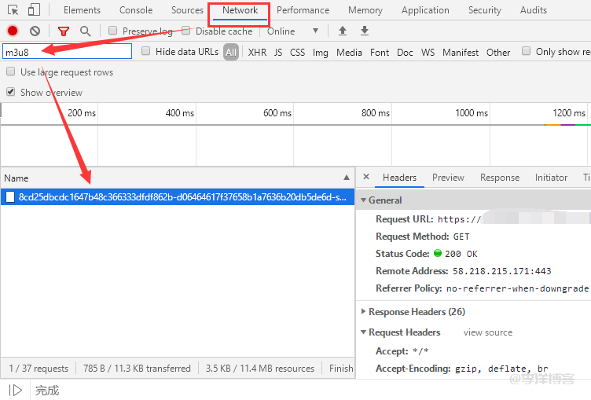Collapse the General headers section
The image size is (591, 400).
tap(363, 200)
